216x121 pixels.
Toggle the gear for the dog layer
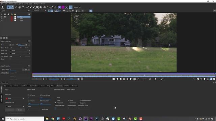tap(5, 17)
